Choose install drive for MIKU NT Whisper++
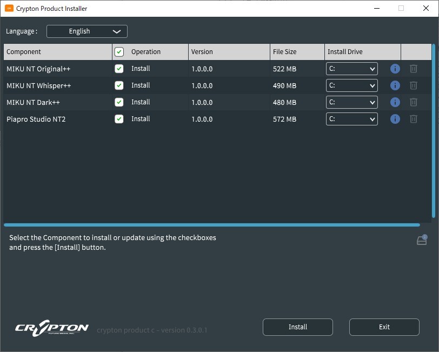 (351, 85)
